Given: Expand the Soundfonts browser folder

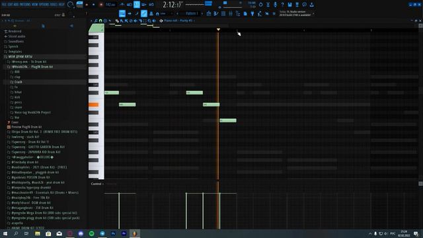Looking at the screenshot, I should [x=13, y=42].
